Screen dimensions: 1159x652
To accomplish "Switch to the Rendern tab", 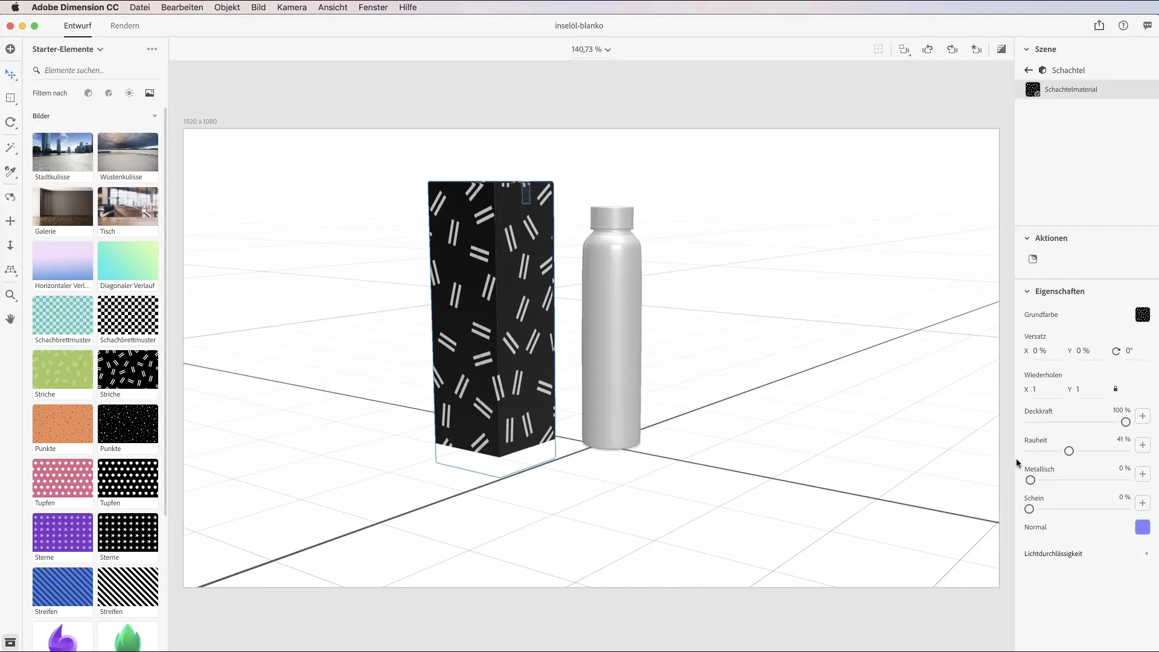I will pos(125,25).
